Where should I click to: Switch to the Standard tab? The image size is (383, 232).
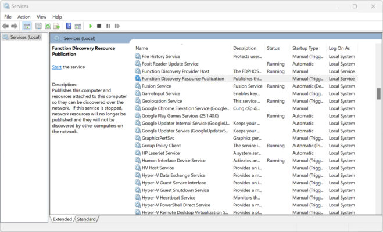pyautogui.click(x=86, y=219)
